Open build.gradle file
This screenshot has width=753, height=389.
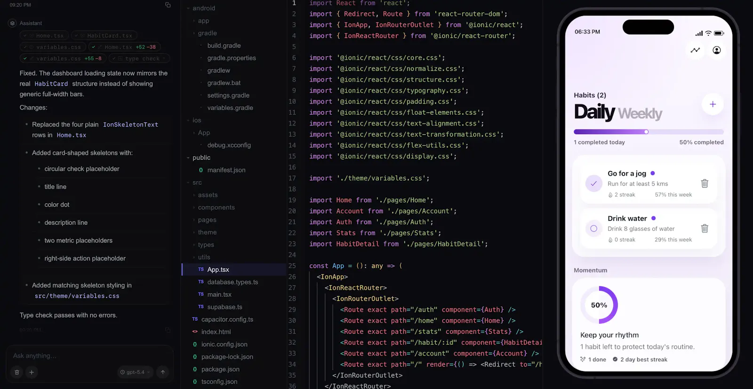[224, 46]
